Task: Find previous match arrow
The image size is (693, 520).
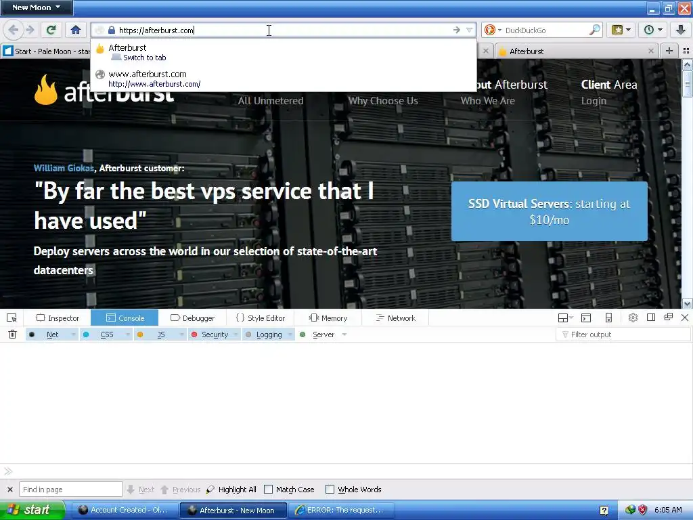Action: [x=164, y=490]
